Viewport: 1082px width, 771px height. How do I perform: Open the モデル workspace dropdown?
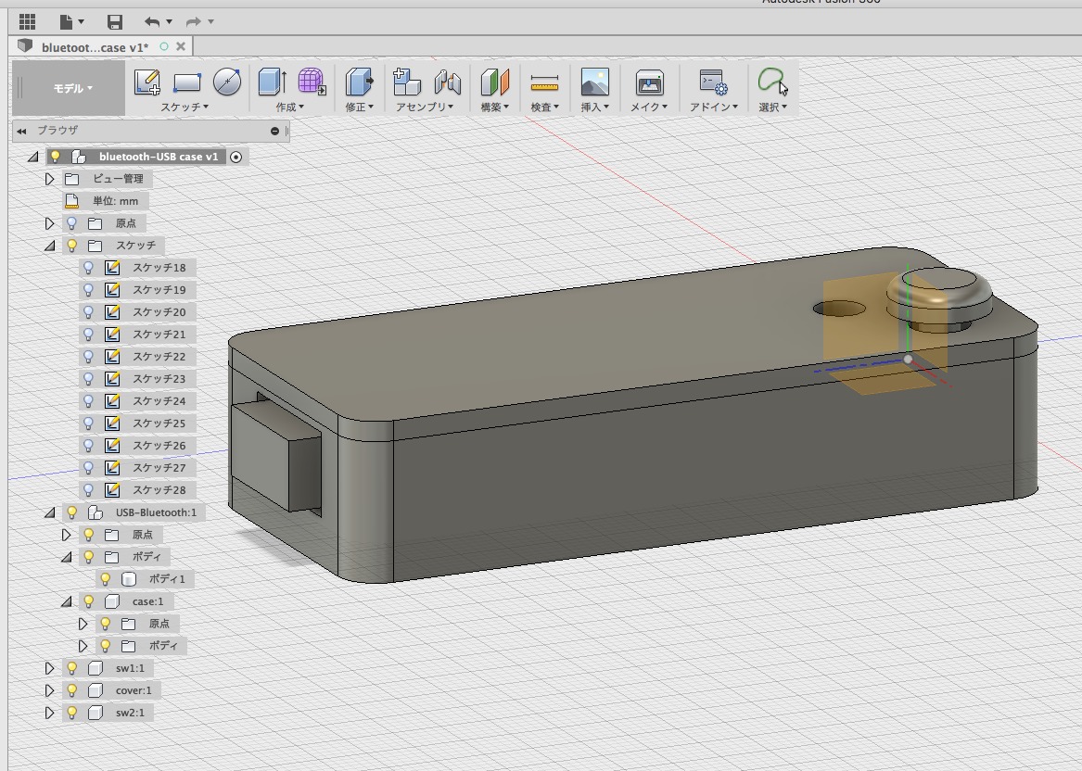(x=71, y=88)
